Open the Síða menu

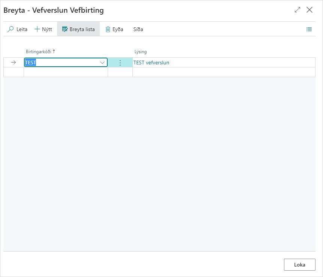(x=138, y=29)
